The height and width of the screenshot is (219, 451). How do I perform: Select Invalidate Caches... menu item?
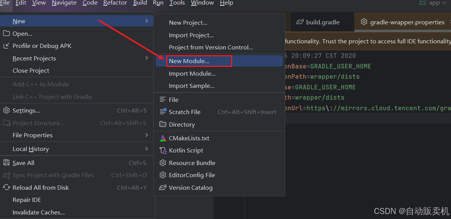(77, 213)
